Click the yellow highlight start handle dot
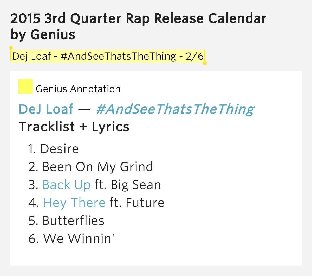The width and height of the screenshot is (312, 276). [x=11, y=48]
